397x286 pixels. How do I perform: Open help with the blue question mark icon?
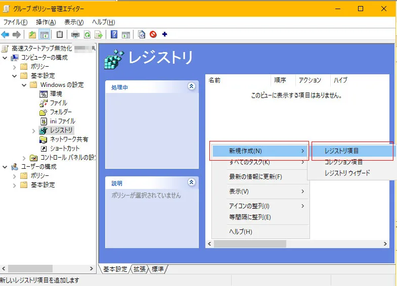(114, 34)
